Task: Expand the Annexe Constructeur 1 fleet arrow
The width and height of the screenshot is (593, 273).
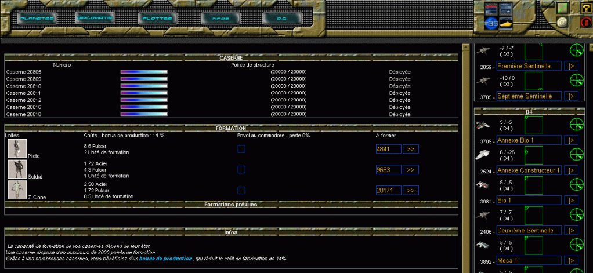Action: (x=571, y=170)
